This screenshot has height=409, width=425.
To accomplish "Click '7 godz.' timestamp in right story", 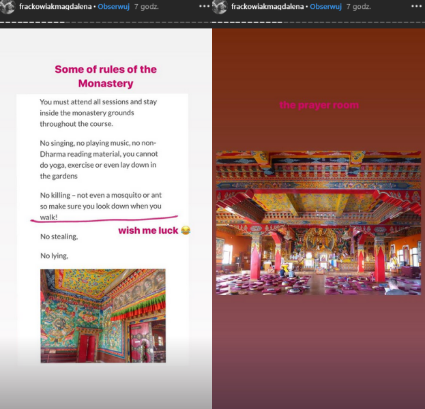I will pos(359,7).
